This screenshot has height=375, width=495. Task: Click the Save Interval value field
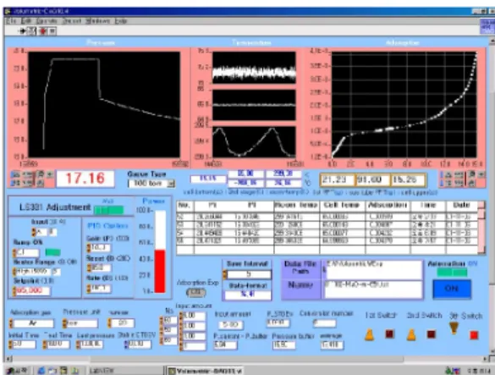249,274
